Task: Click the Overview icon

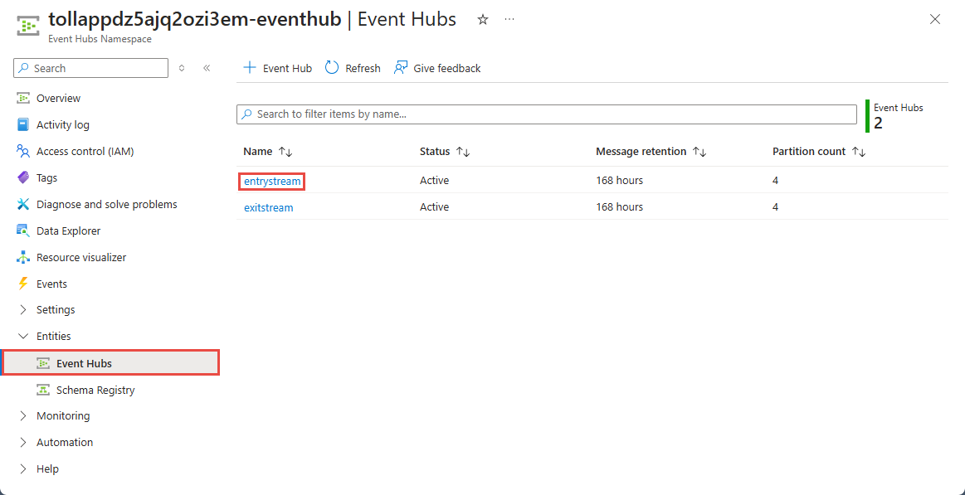Action: pyautogui.click(x=23, y=99)
